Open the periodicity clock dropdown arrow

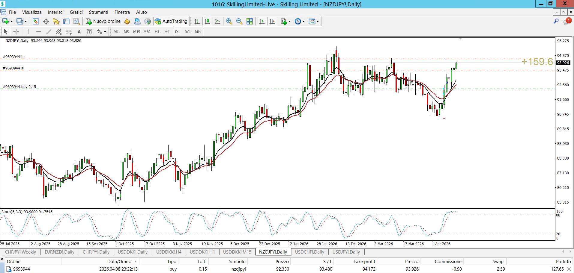[x=303, y=22]
